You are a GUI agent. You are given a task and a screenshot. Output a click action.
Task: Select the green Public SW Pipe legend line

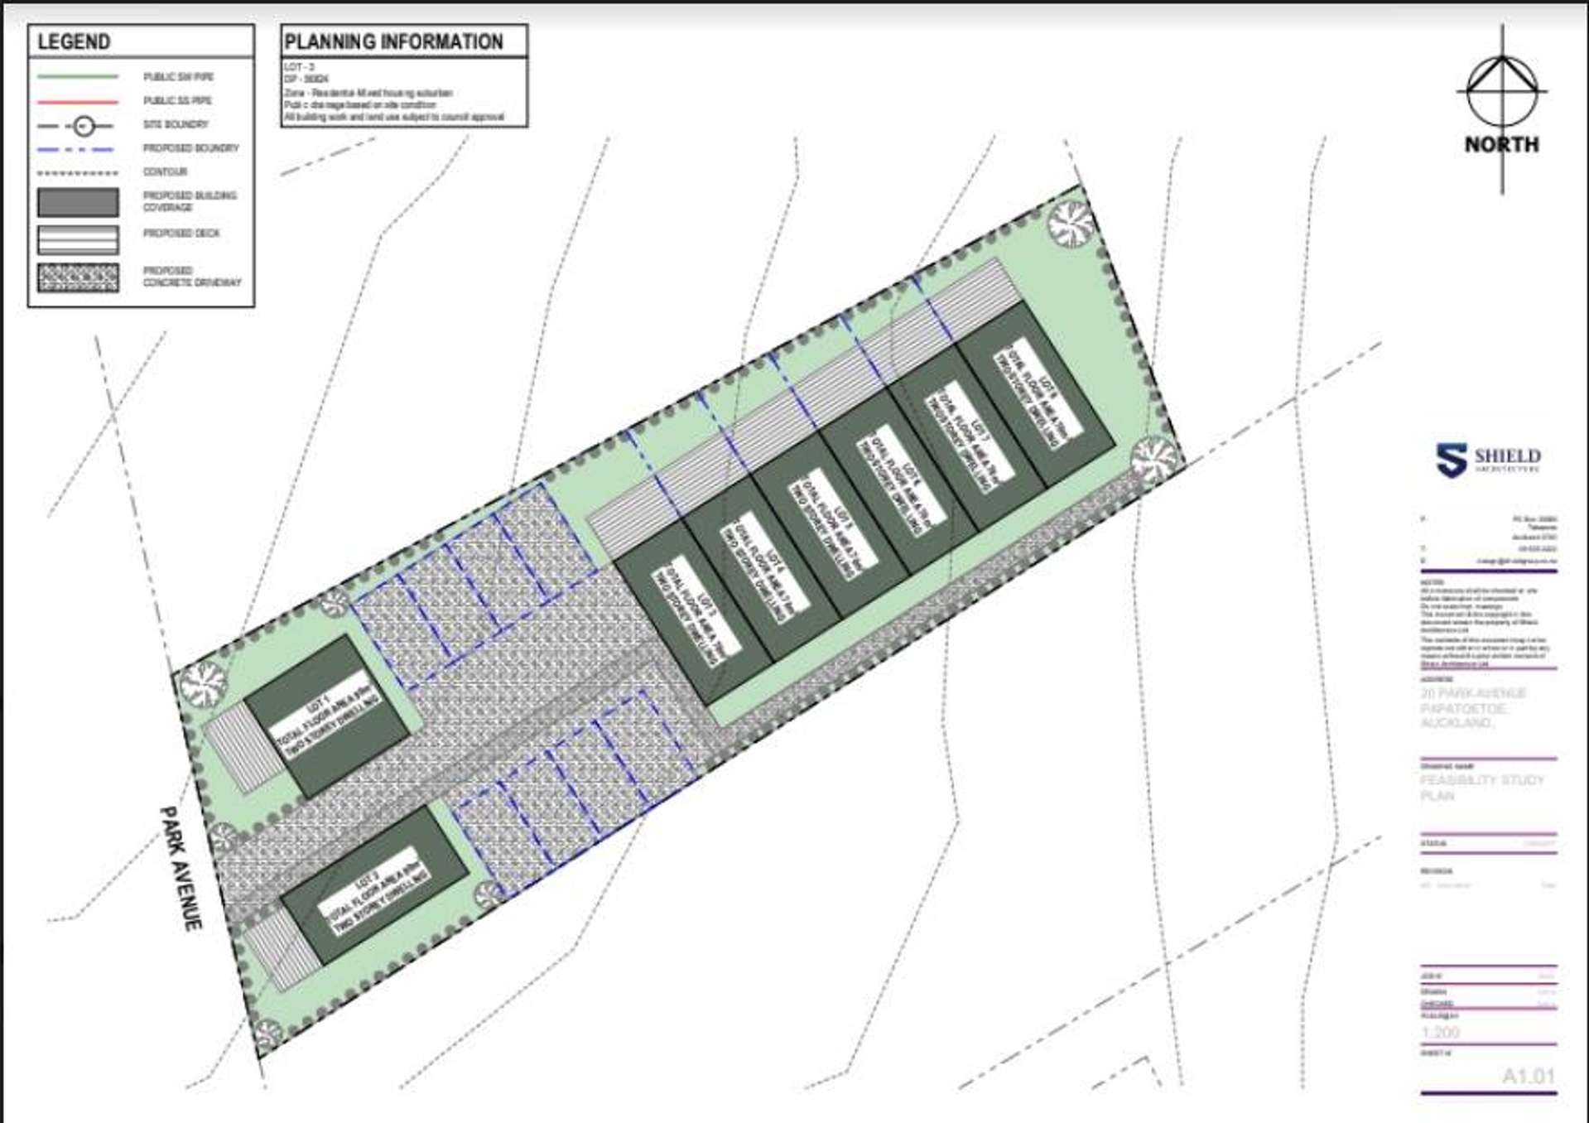(78, 77)
